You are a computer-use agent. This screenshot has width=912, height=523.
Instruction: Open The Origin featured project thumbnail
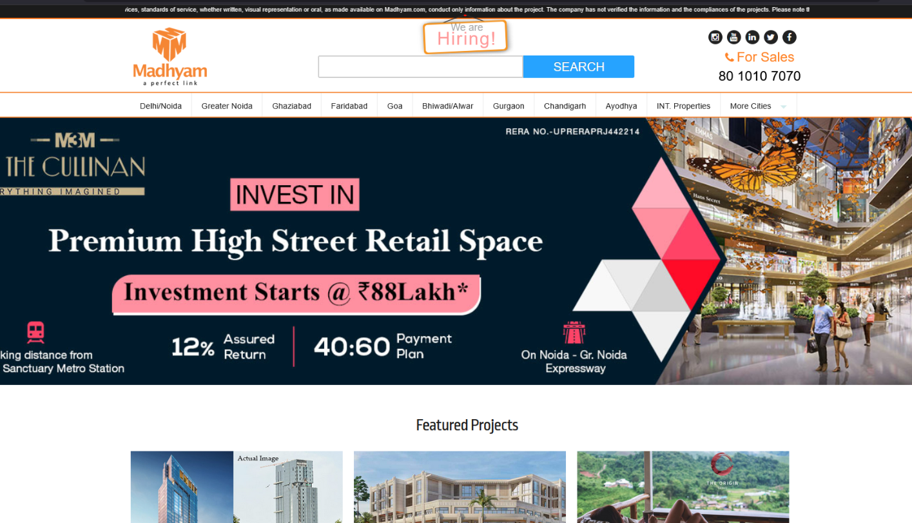(x=683, y=487)
